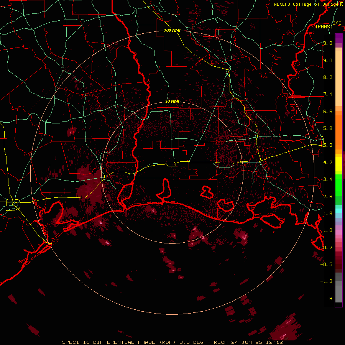Click the 12:12 timestamp in caption
This screenshot has width=345, height=345.
274,342
